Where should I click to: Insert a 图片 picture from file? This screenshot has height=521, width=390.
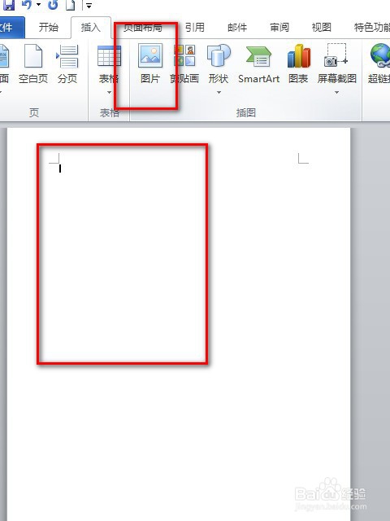tap(150, 65)
